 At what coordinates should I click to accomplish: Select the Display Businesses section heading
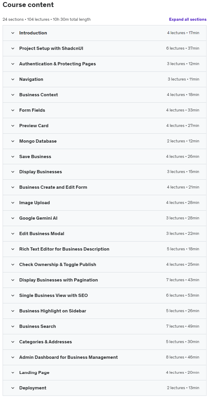40,172
